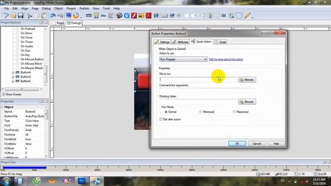Insert a PDF object with the Acrobat icon
Viewport: 331px width, 186px height.
pyautogui.click(x=148, y=16)
